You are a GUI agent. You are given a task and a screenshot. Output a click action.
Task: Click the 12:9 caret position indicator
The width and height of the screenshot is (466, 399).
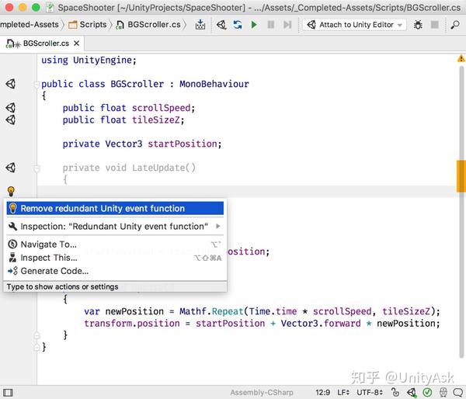pos(322,393)
